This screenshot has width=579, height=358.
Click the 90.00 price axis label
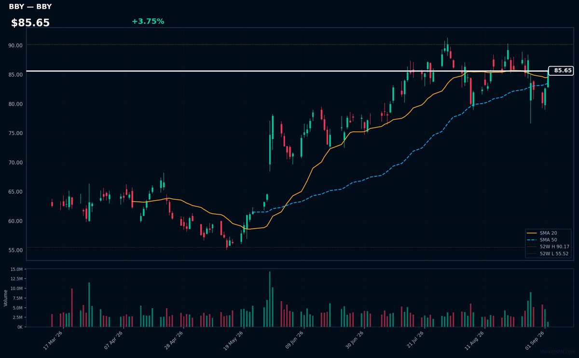15,45
